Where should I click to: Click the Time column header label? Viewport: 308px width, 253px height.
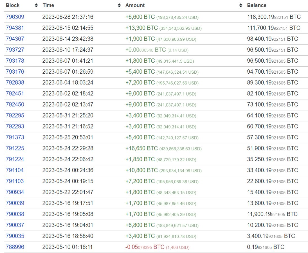(48, 5)
